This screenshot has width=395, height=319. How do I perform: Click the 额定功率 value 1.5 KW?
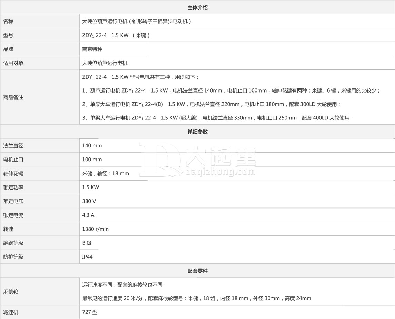[x=91, y=187]
